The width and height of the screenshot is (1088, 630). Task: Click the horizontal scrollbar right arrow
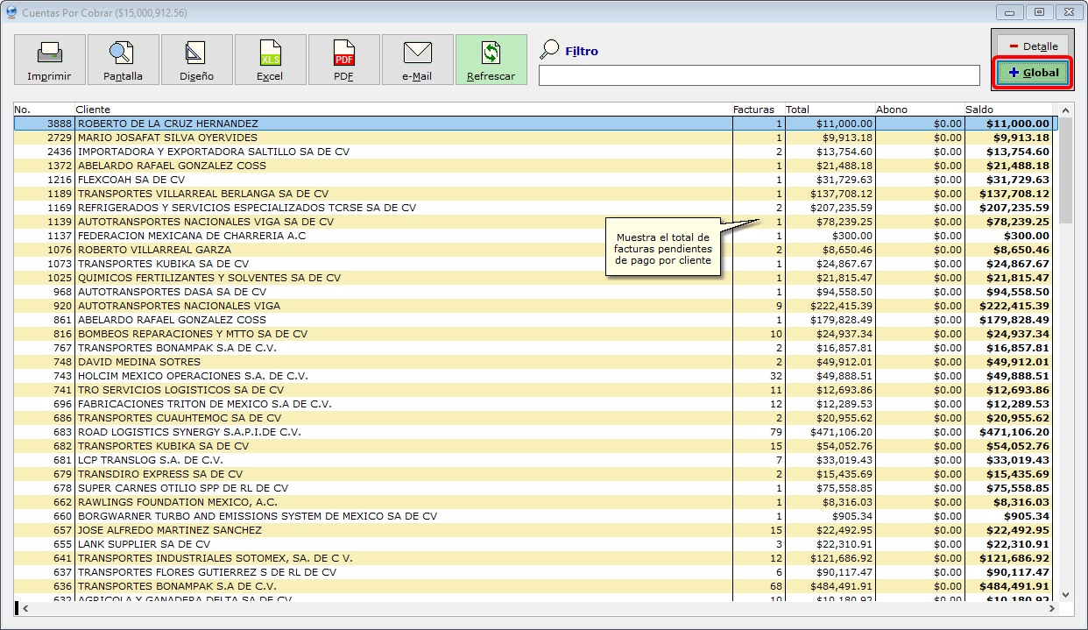pos(1051,607)
